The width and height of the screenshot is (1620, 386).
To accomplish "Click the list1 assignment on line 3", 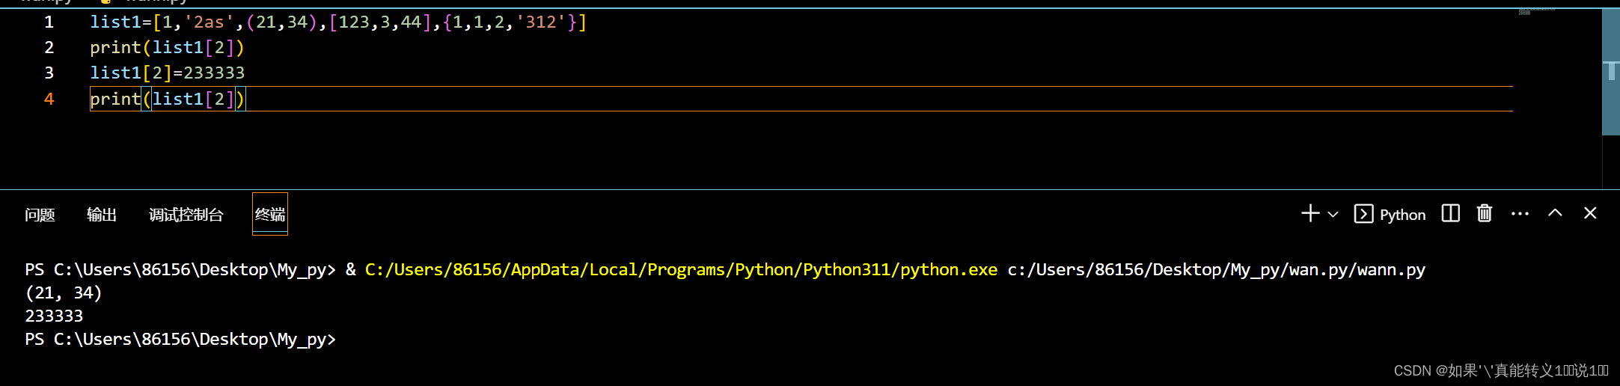I will click(x=168, y=73).
